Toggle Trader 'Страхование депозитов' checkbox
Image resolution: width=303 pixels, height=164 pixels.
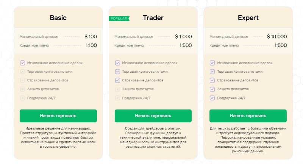pos(117,80)
